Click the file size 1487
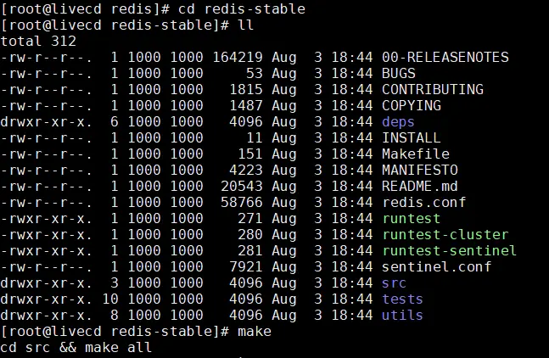The height and width of the screenshot is (358, 549). point(246,105)
